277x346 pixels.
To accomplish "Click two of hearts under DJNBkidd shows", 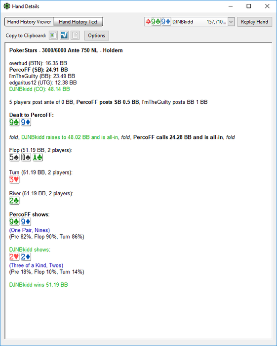I will pos(14,257).
